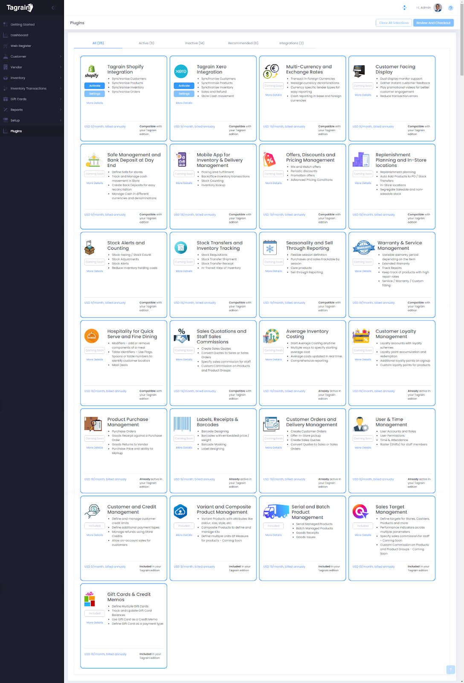Click the Shopify logo icon
Viewport: 464px width, 683px height.
(x=92, y=71)
